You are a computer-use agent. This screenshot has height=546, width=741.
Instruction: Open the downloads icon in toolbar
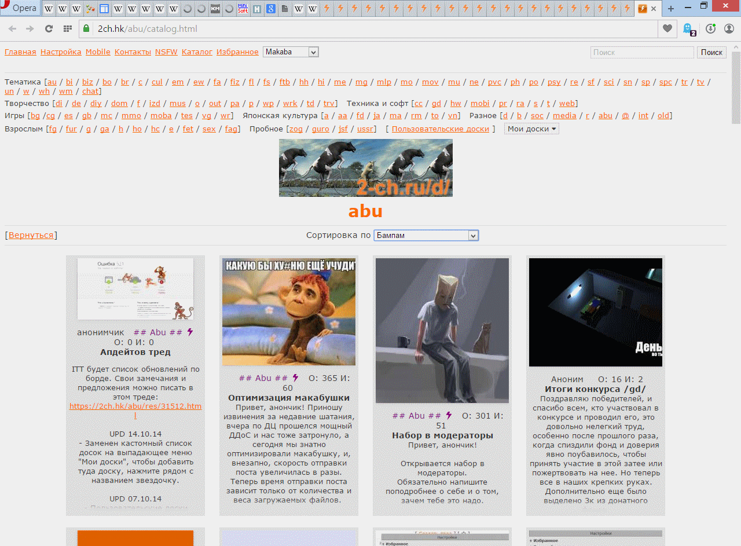click(710, 29)
